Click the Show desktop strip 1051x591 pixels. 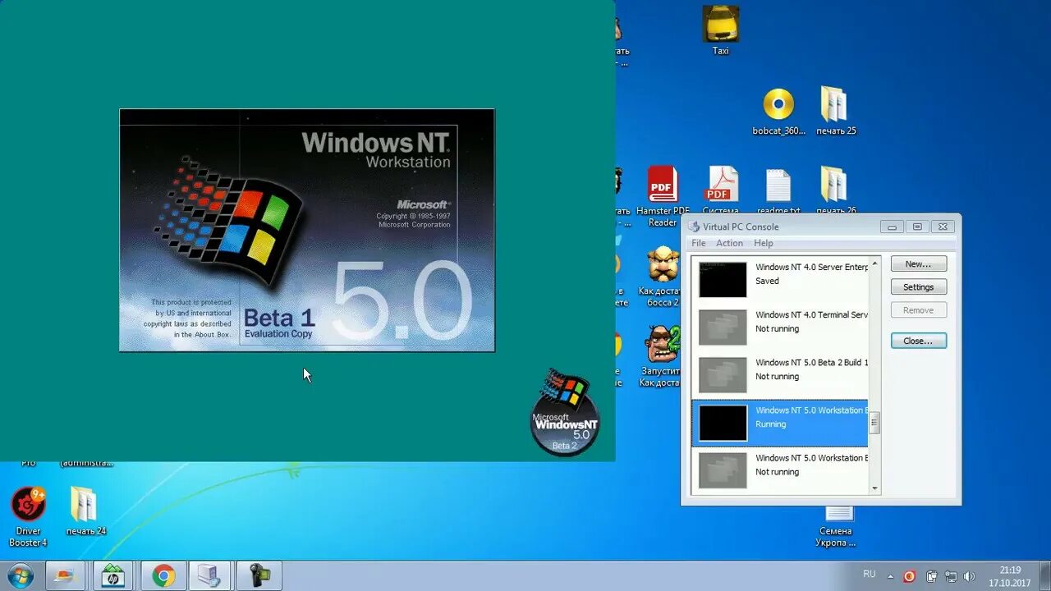click(x=1045, y=576)
